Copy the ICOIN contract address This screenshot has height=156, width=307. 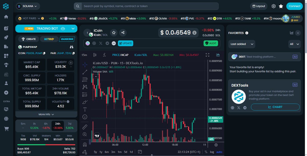(44, 53)
